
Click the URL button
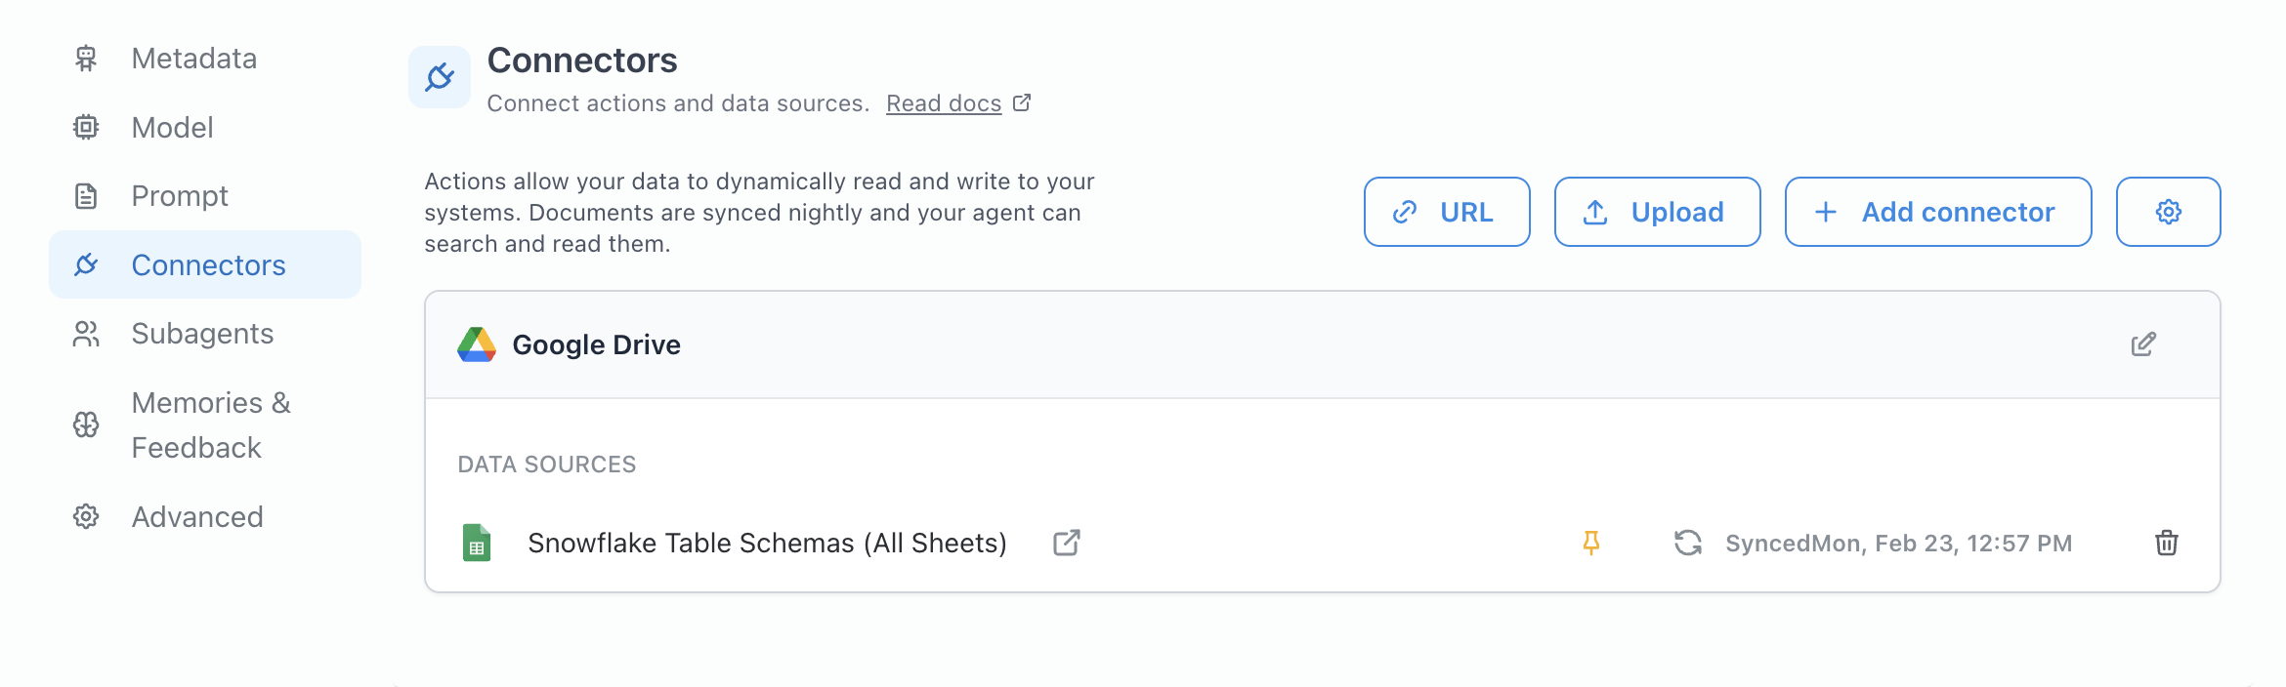pyautogui.click(x=1446, y=212)
